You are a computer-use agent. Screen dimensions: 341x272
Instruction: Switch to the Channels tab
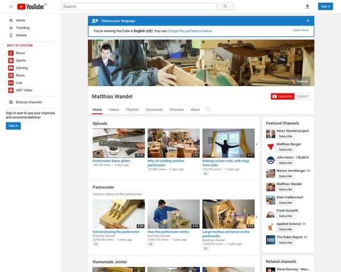pos(177,109)
